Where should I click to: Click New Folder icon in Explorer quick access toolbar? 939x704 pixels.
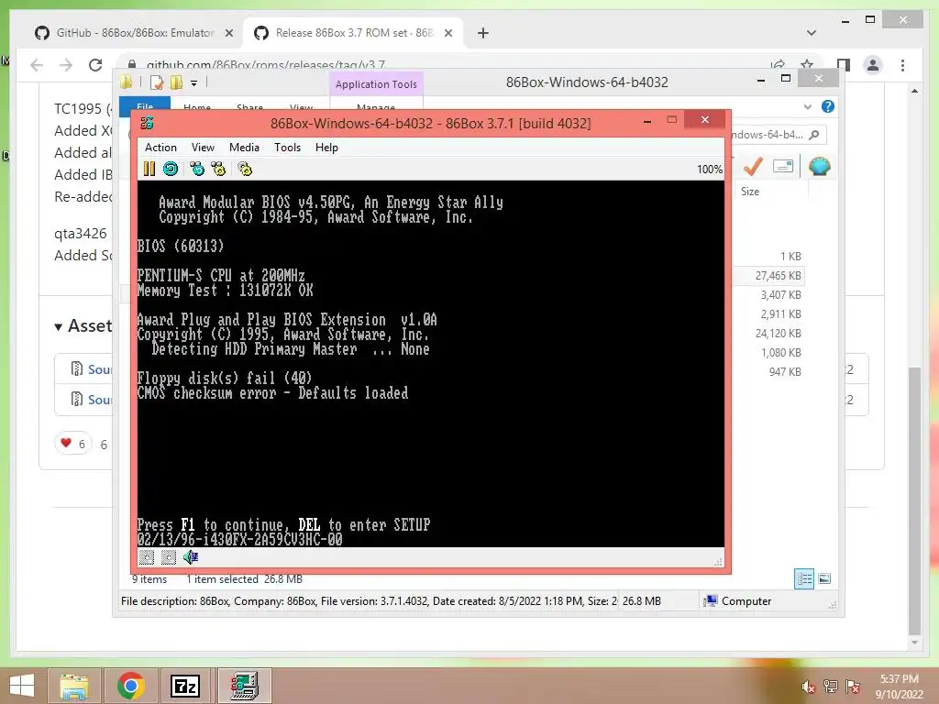[176, 82]
